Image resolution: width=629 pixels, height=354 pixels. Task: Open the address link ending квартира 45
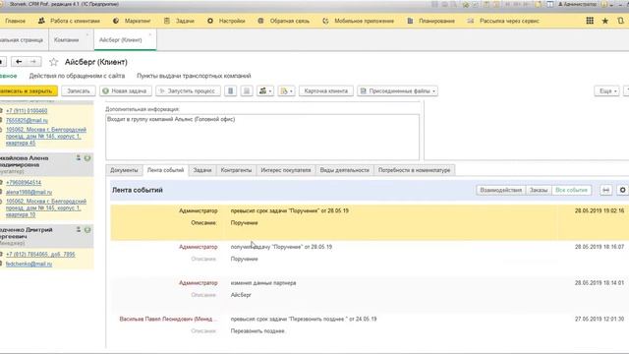point(46,136)
